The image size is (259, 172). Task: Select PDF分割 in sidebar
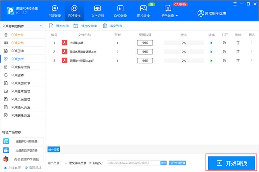(23, 43)
